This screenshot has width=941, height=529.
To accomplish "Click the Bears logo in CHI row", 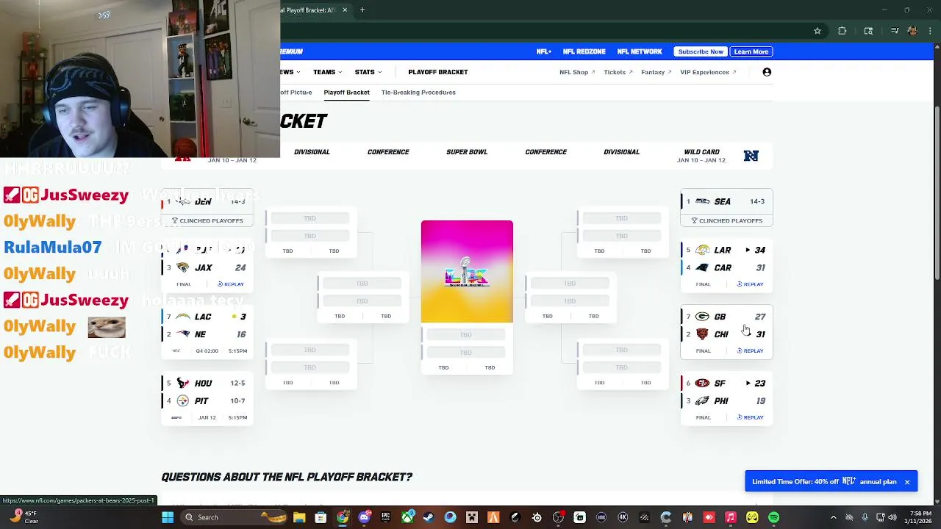I will 702,334.
